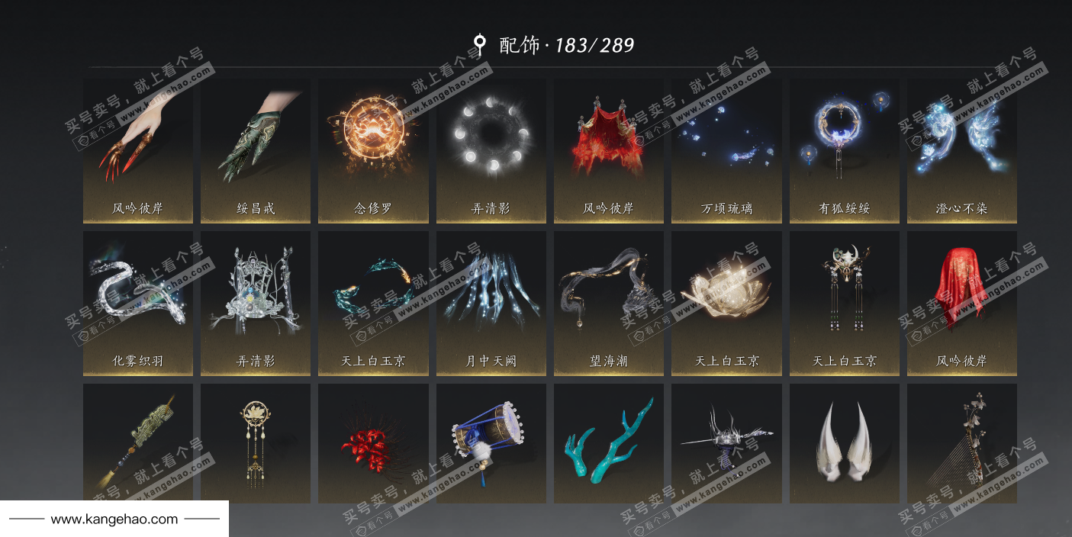
Task: Select the golden lotus 天上白玉京 item
Action: tap(726, 304)
